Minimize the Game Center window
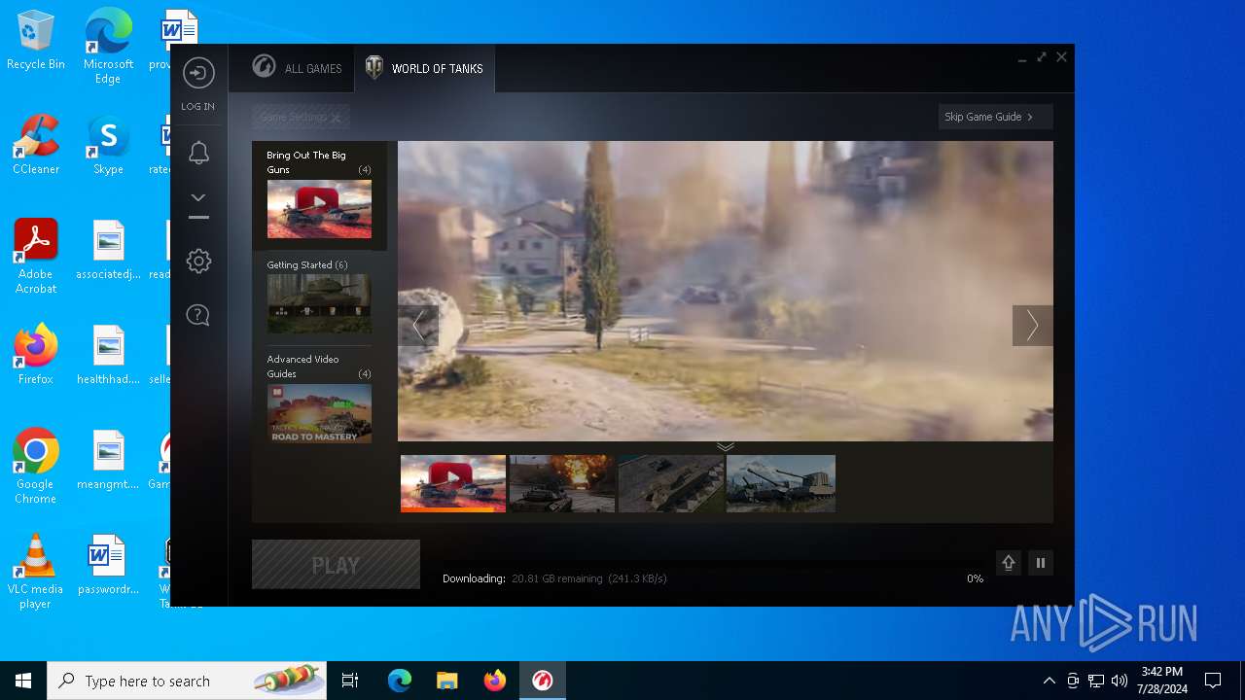This screenshot has width=1245, height=700. point(1022,58)
